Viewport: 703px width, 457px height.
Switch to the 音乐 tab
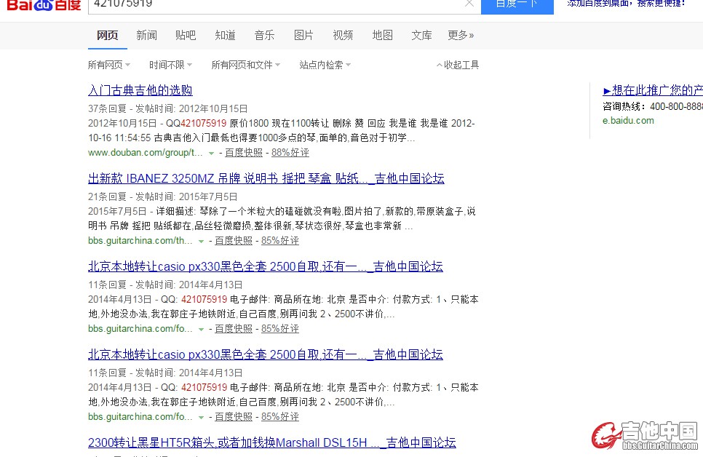coord(264,36)
